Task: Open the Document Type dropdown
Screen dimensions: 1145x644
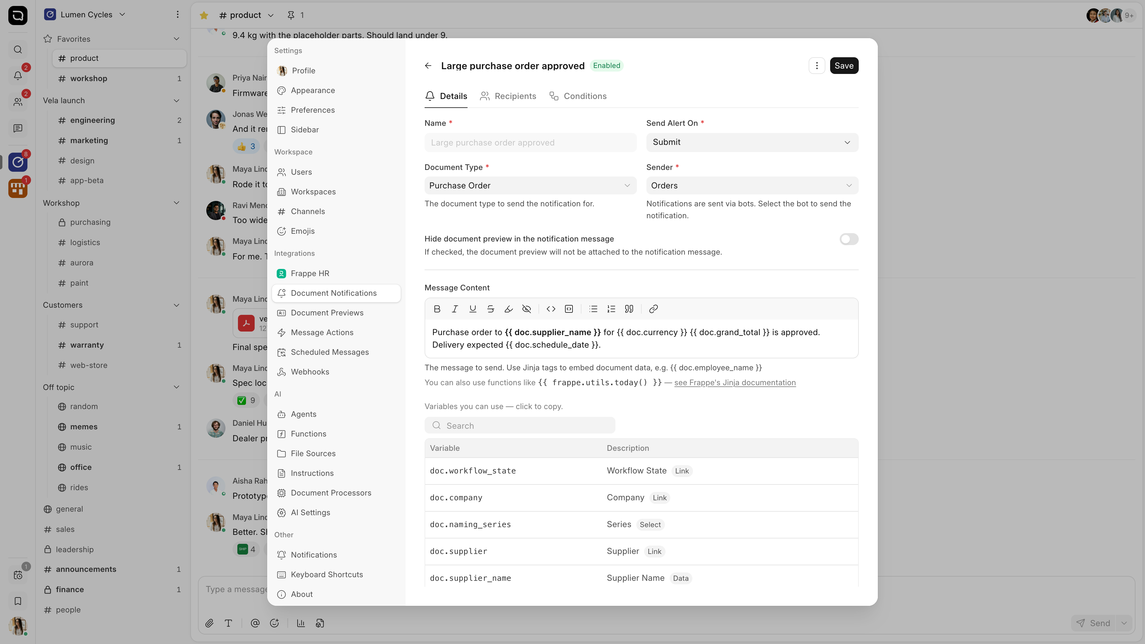Action: click(530, 186)
